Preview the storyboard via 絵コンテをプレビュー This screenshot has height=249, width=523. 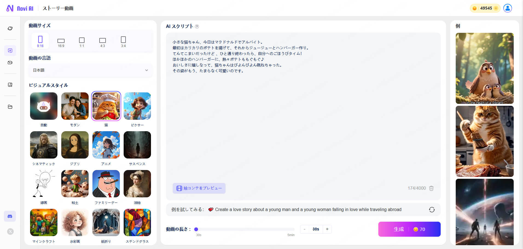point(199,188)
